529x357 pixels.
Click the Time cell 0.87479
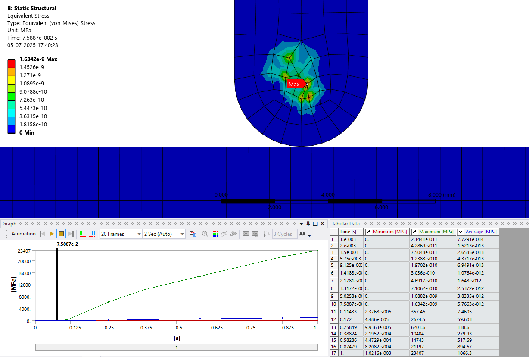(x=351, y=346)
